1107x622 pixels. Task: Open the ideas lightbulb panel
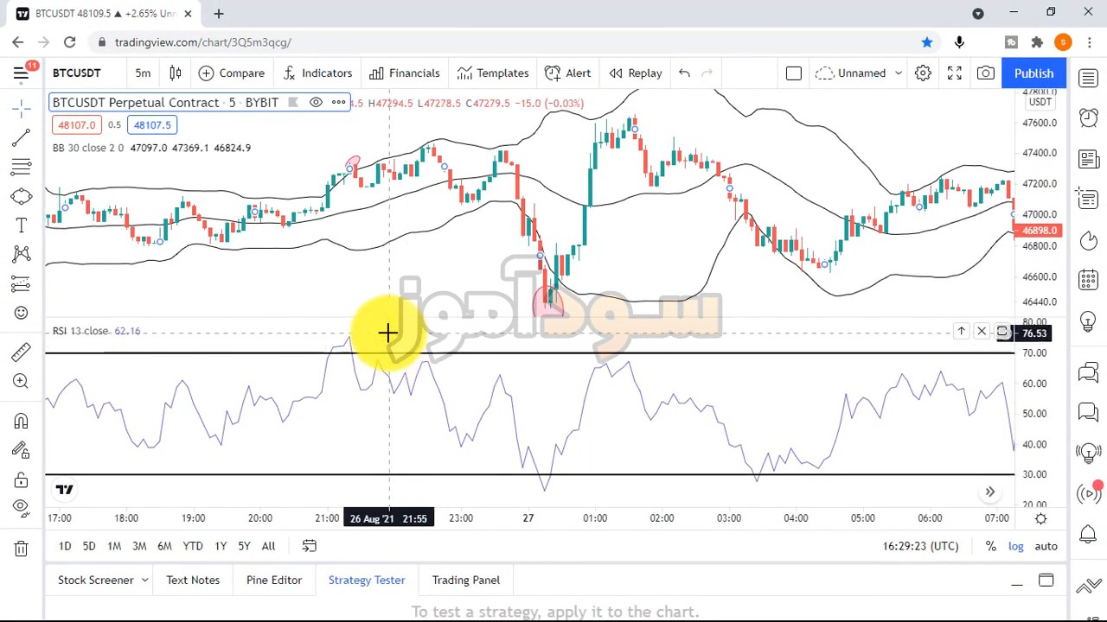click(x=1088, y=321)
